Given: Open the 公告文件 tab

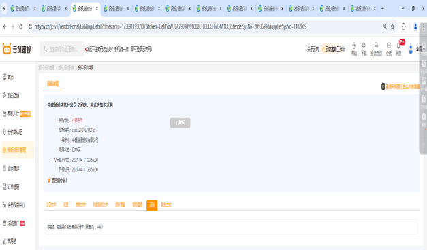Looking at the screenshot, I should point(51,204).
